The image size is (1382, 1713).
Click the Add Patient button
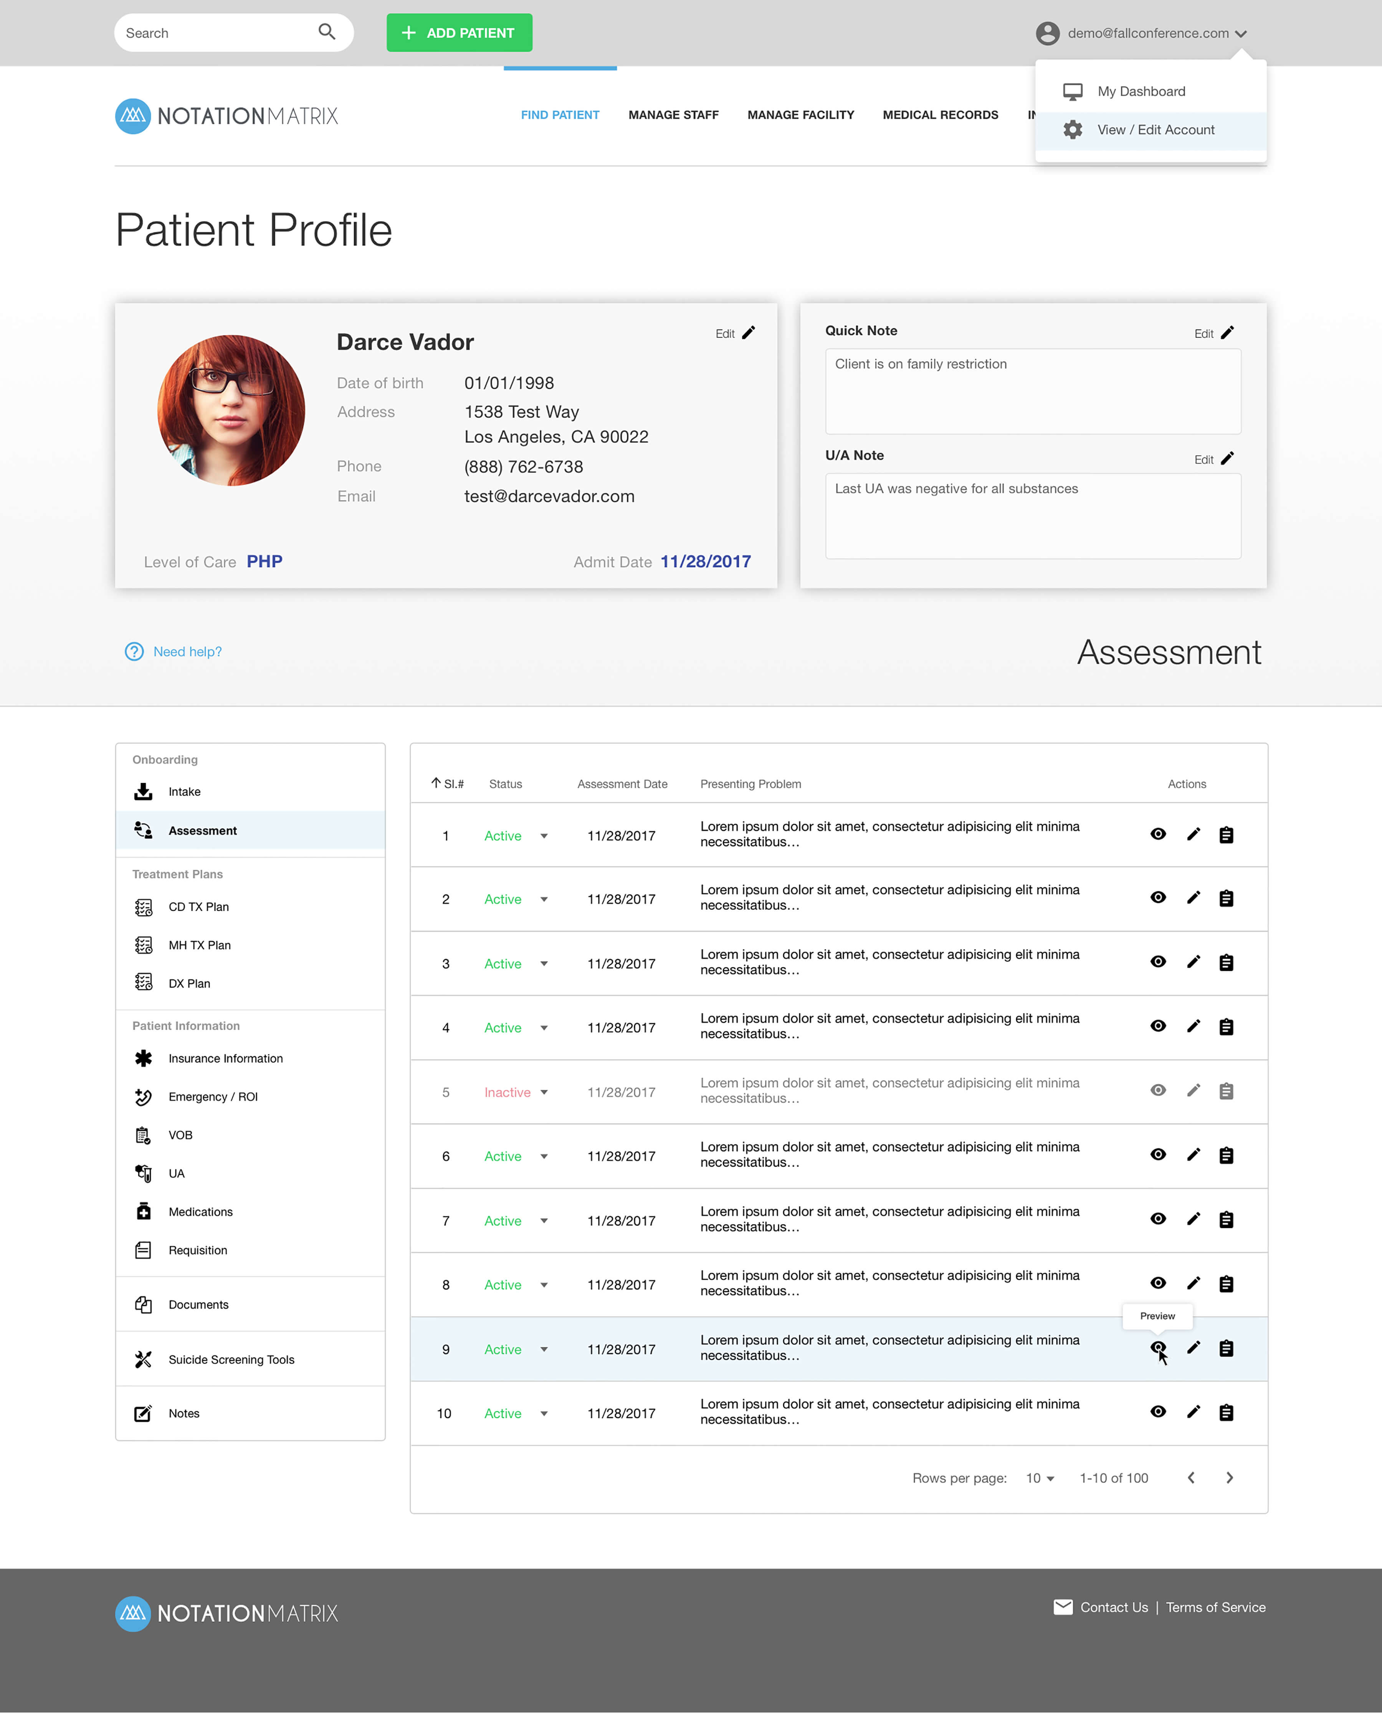(x=460, y=33)
